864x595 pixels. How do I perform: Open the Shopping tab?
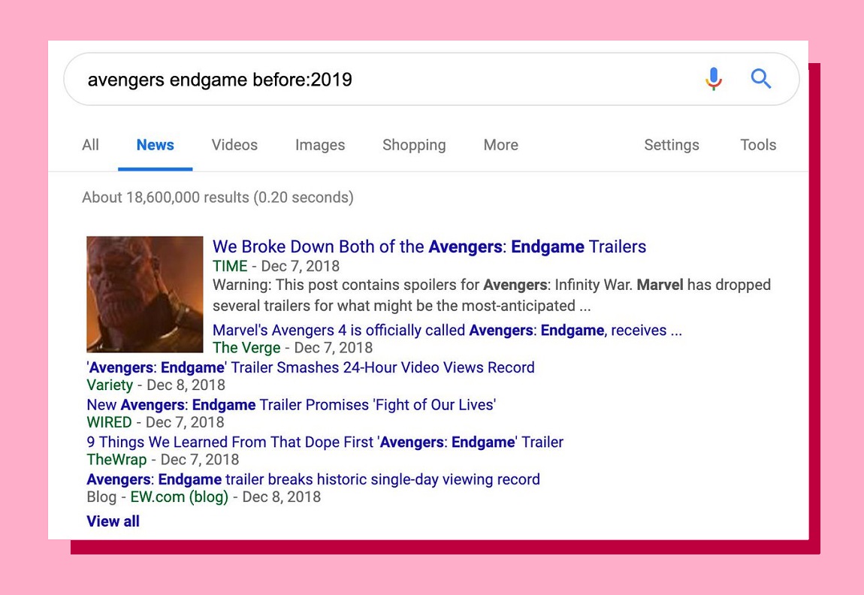[414, 145]
